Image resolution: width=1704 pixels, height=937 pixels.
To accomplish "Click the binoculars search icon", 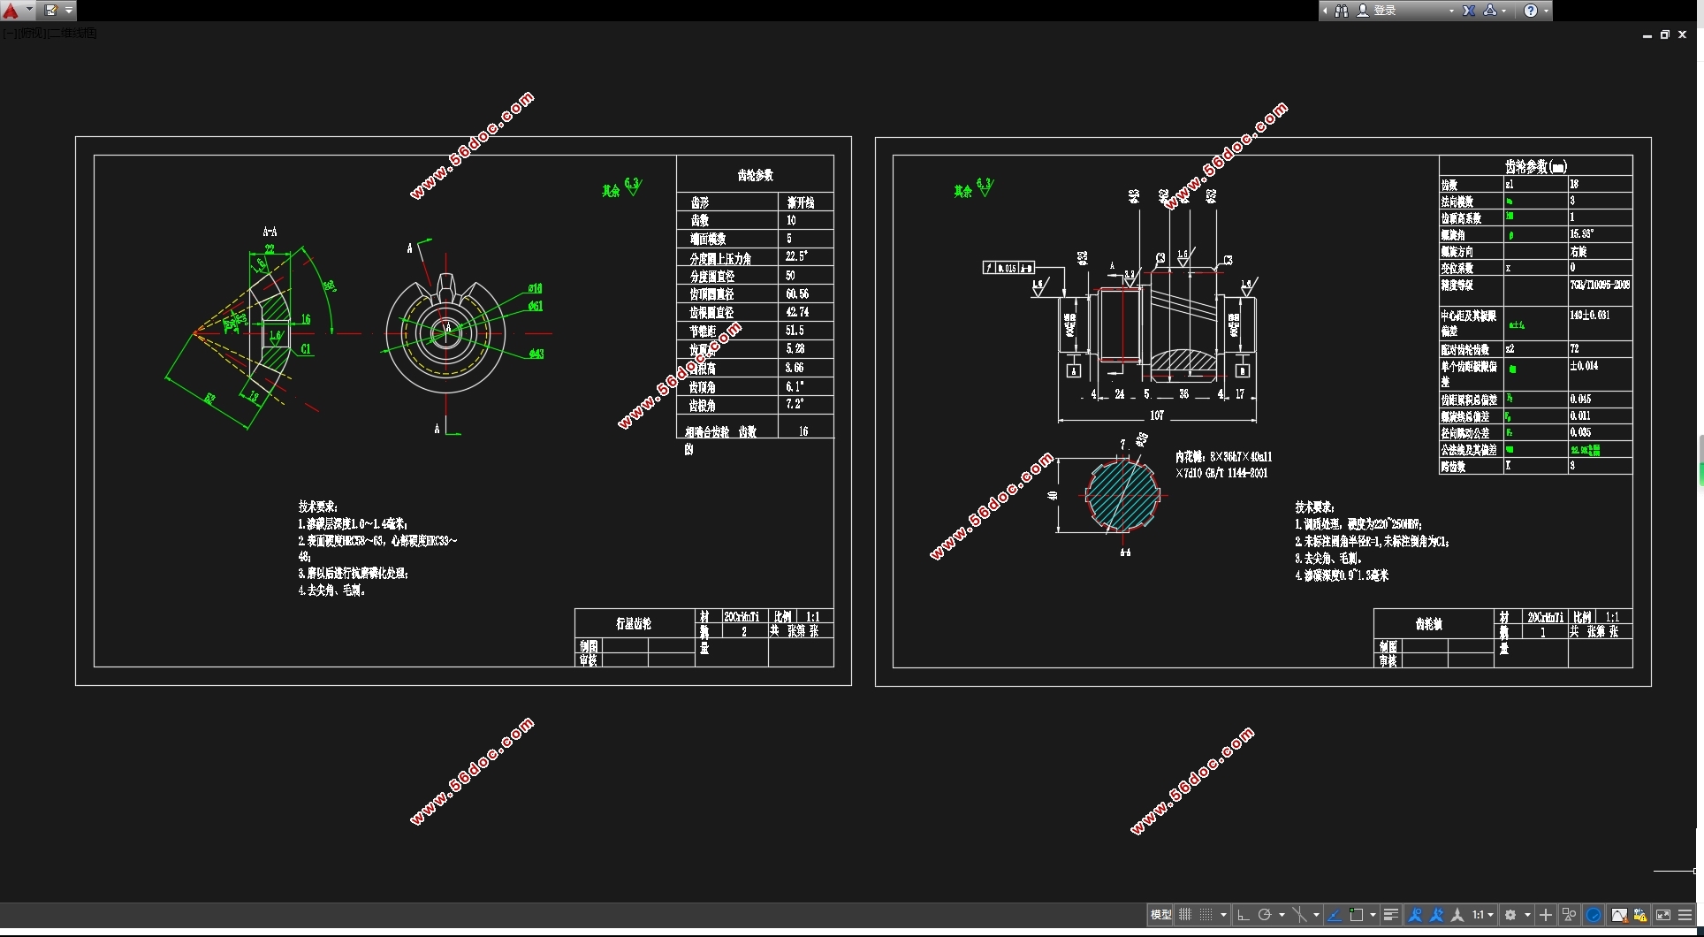I will (1342, 11).
